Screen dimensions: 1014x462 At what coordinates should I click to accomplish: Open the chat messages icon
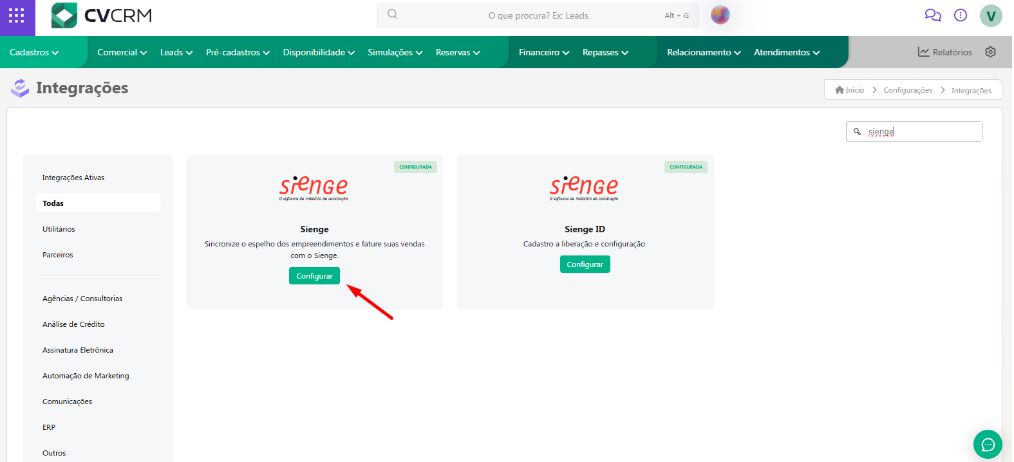(933, 15)
